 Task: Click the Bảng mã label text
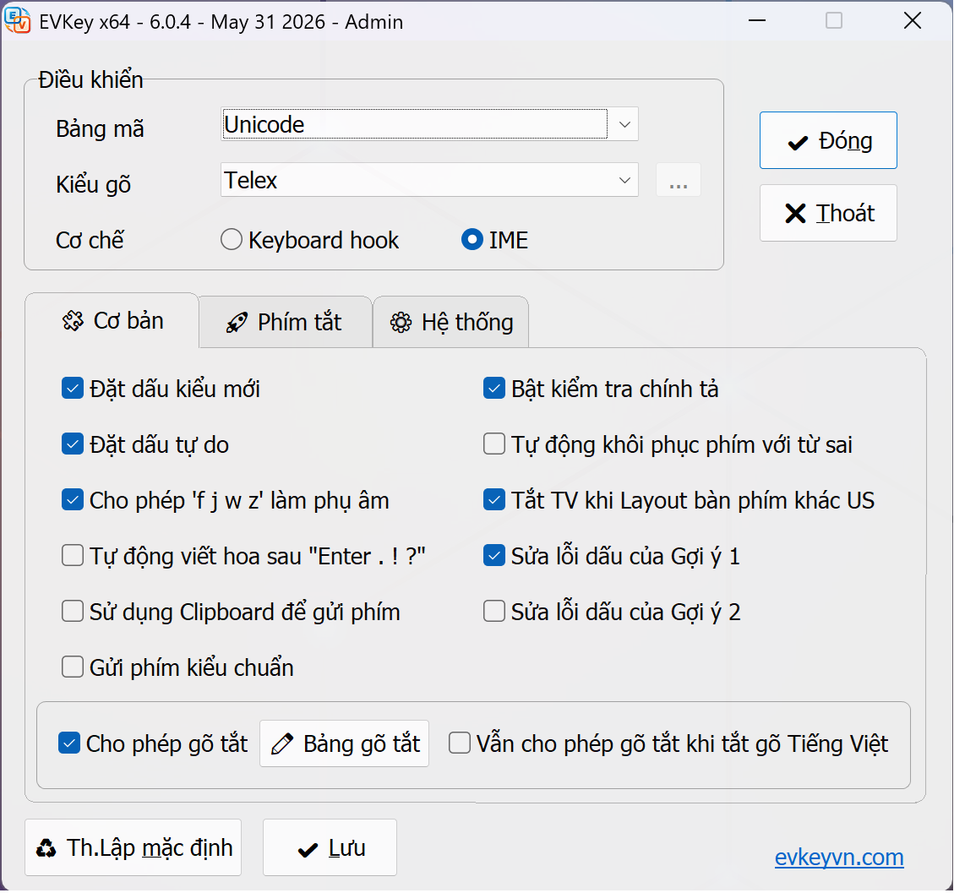click(100, 129)
